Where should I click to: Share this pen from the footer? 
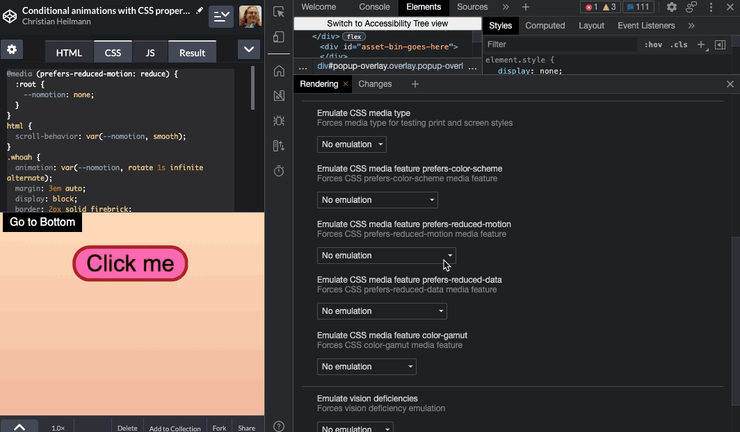[x=246, y=428]
